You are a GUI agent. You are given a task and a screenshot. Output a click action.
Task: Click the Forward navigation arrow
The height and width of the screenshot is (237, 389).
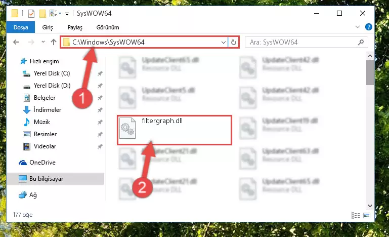(x=31, y=42)
